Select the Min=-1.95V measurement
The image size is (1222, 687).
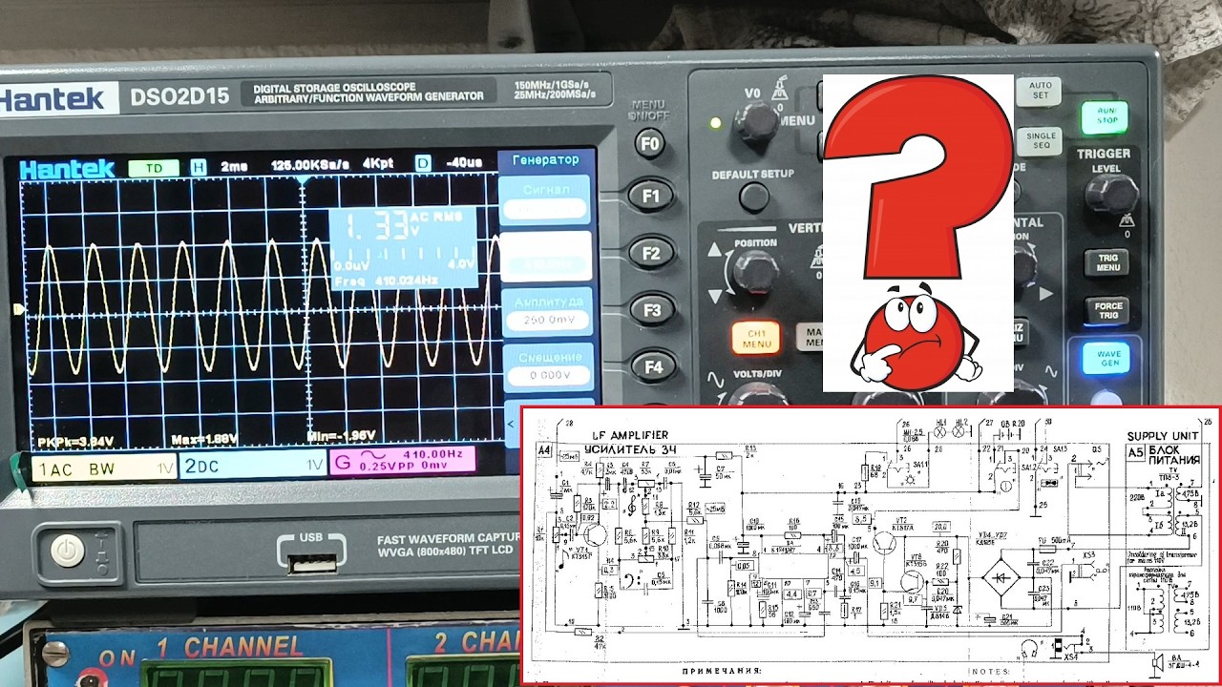tap(342, 435)
